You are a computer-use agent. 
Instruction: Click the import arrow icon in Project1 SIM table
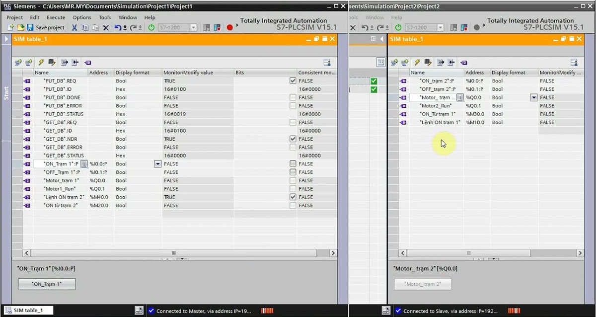[75, 63]
